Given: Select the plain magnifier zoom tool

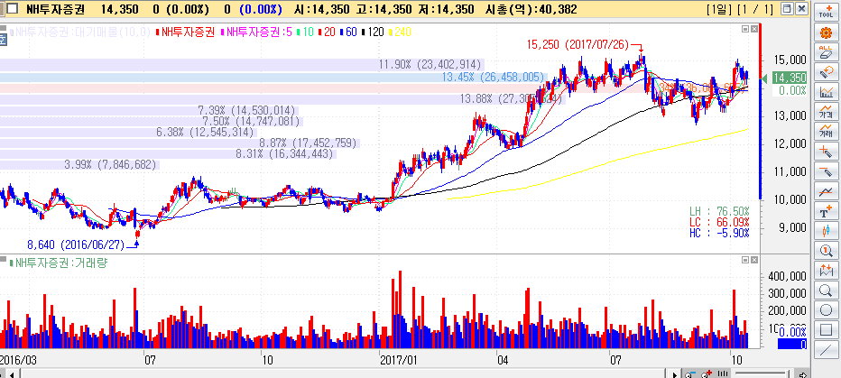Looking at the screenshot, I should point(826,290).
